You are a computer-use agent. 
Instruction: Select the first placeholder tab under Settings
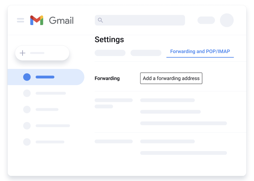coord(110,53)
